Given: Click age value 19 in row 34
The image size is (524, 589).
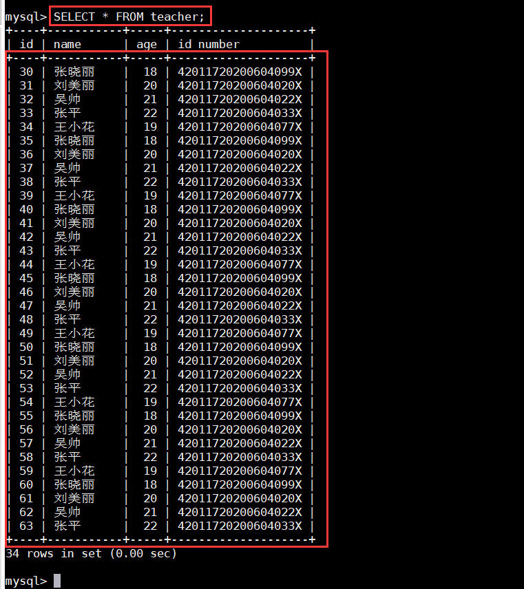Looking at the screenshot, I should pos(150,127).
